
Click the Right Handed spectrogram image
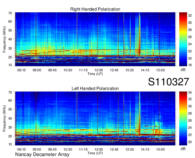point(95,39)
